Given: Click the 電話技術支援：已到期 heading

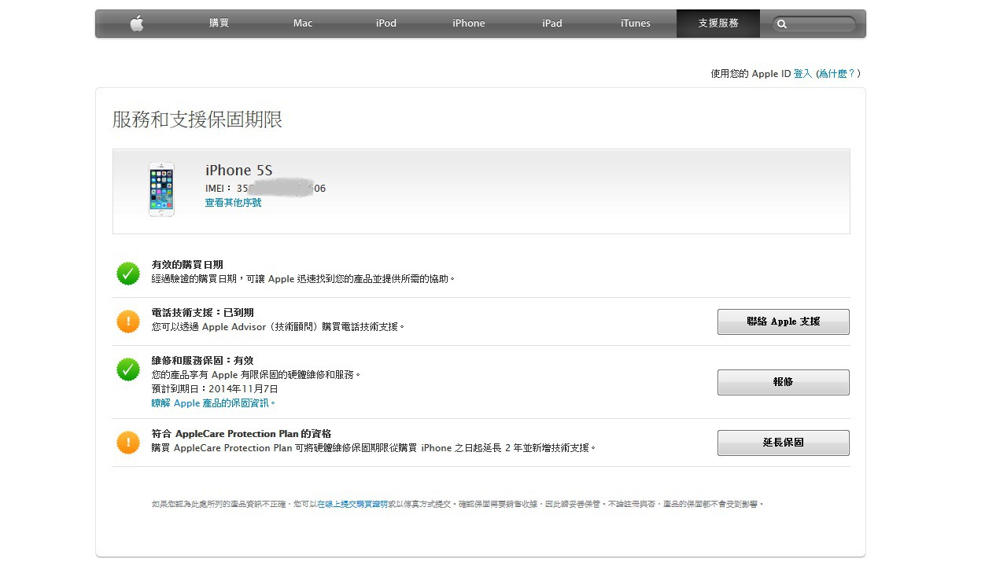Looking at the screenshot, I should point(202,313).
